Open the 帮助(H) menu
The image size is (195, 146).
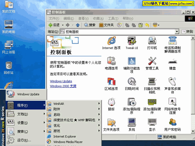(x=128, y=19)
